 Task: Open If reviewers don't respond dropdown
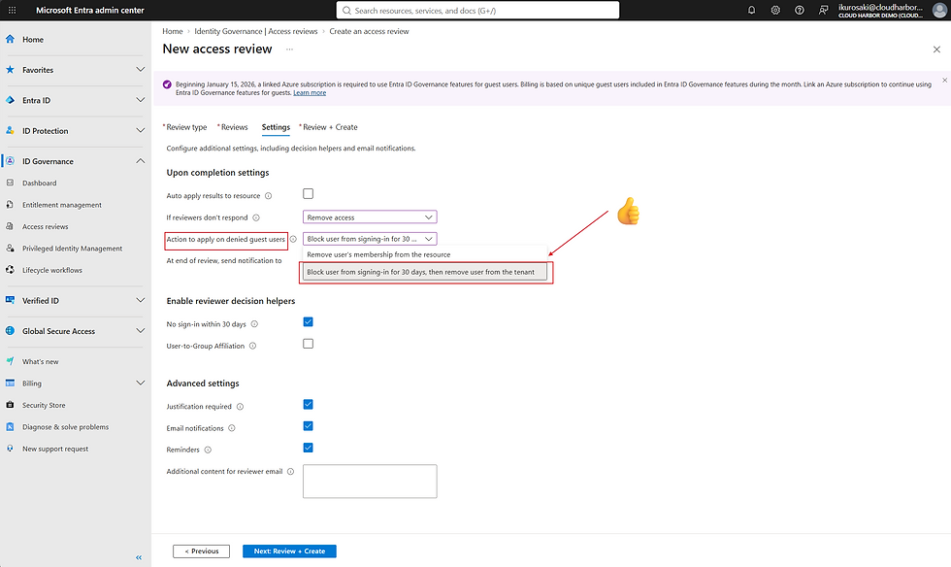[x=370, y=217]
